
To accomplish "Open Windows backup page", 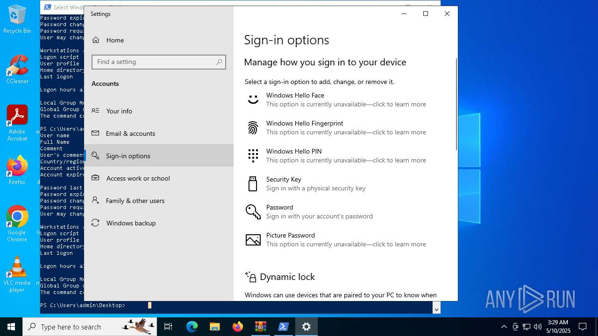I will [x=159, y=223].
